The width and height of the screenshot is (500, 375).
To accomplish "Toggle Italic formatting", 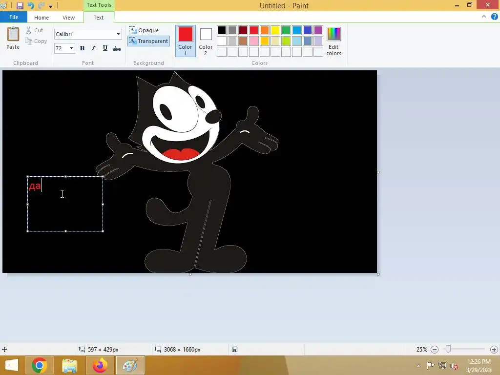I will coord(93,48).
